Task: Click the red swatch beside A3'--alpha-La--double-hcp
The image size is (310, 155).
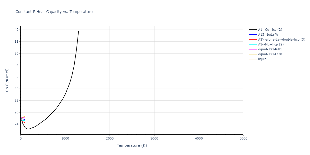Action: (253, 40)
